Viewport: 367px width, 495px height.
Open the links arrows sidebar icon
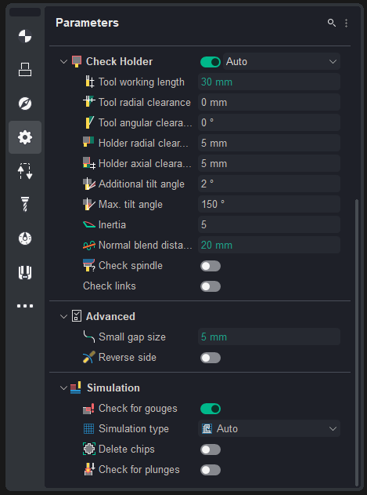25,171
